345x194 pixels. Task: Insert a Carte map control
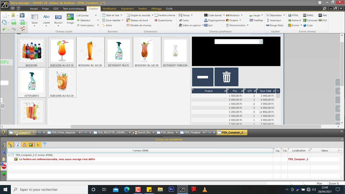(x=184, y=20)
